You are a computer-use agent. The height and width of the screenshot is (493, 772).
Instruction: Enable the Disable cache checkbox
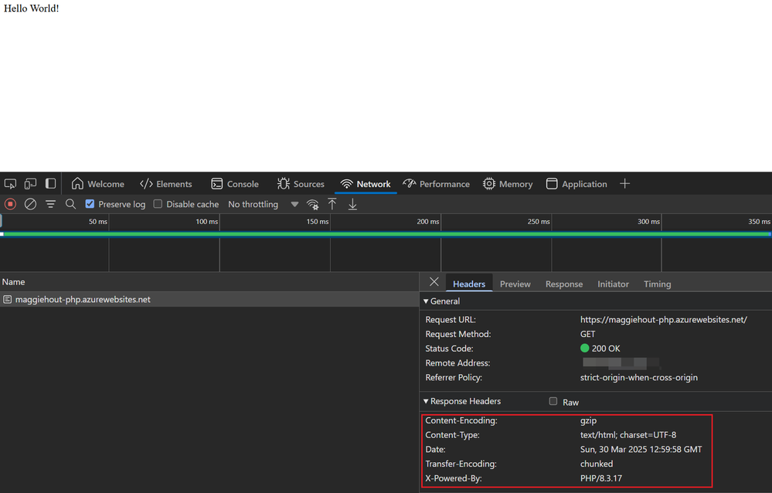click(158, 204)
